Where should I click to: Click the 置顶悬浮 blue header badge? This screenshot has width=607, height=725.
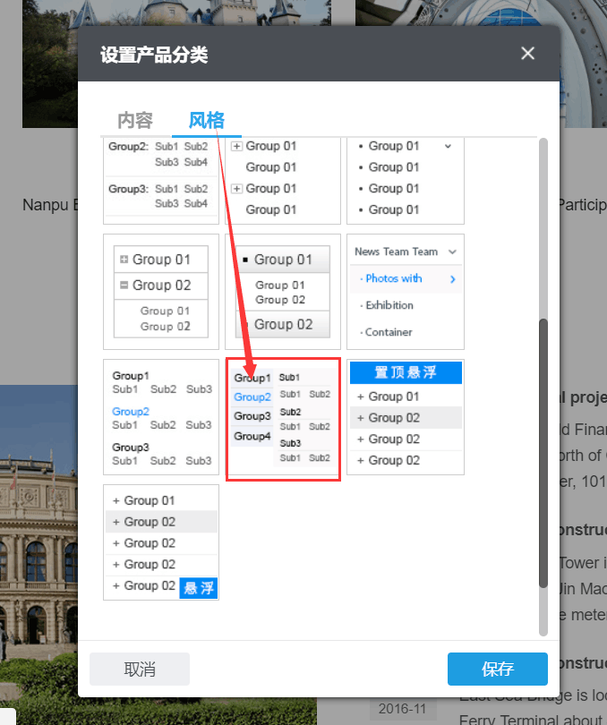[x=406, y=372]
